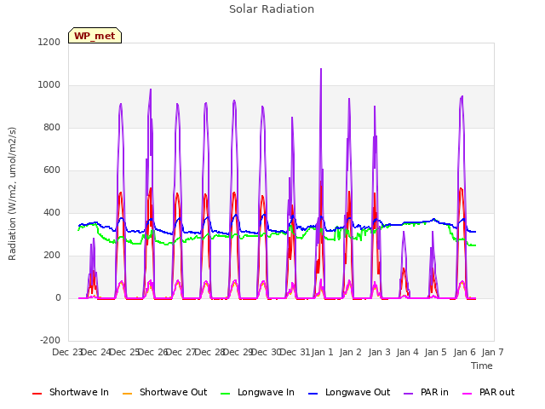
Task: Toggle the Shortwave In legend entry
Action: (71, 392)
